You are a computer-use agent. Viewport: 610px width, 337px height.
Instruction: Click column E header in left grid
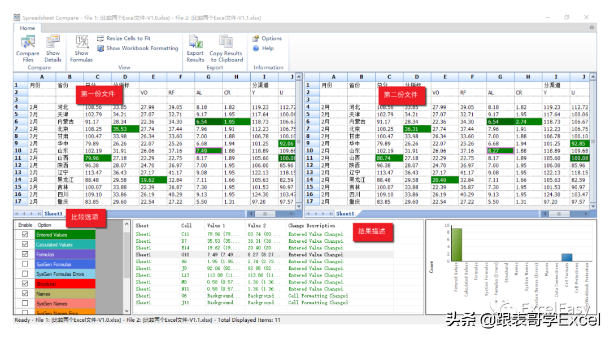click(x=153, y=77)
